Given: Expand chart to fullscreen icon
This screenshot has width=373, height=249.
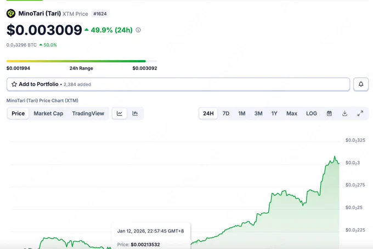Looking at the screenshot, I should coord(360,113).
